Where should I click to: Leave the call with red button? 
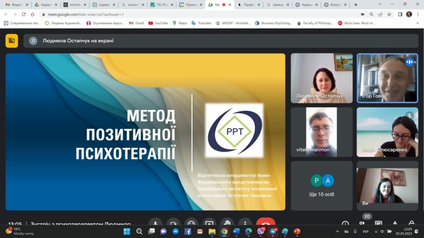(x=265, y=223)
